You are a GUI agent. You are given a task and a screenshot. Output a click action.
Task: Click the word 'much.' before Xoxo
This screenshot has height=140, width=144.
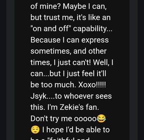click(65, 85)
